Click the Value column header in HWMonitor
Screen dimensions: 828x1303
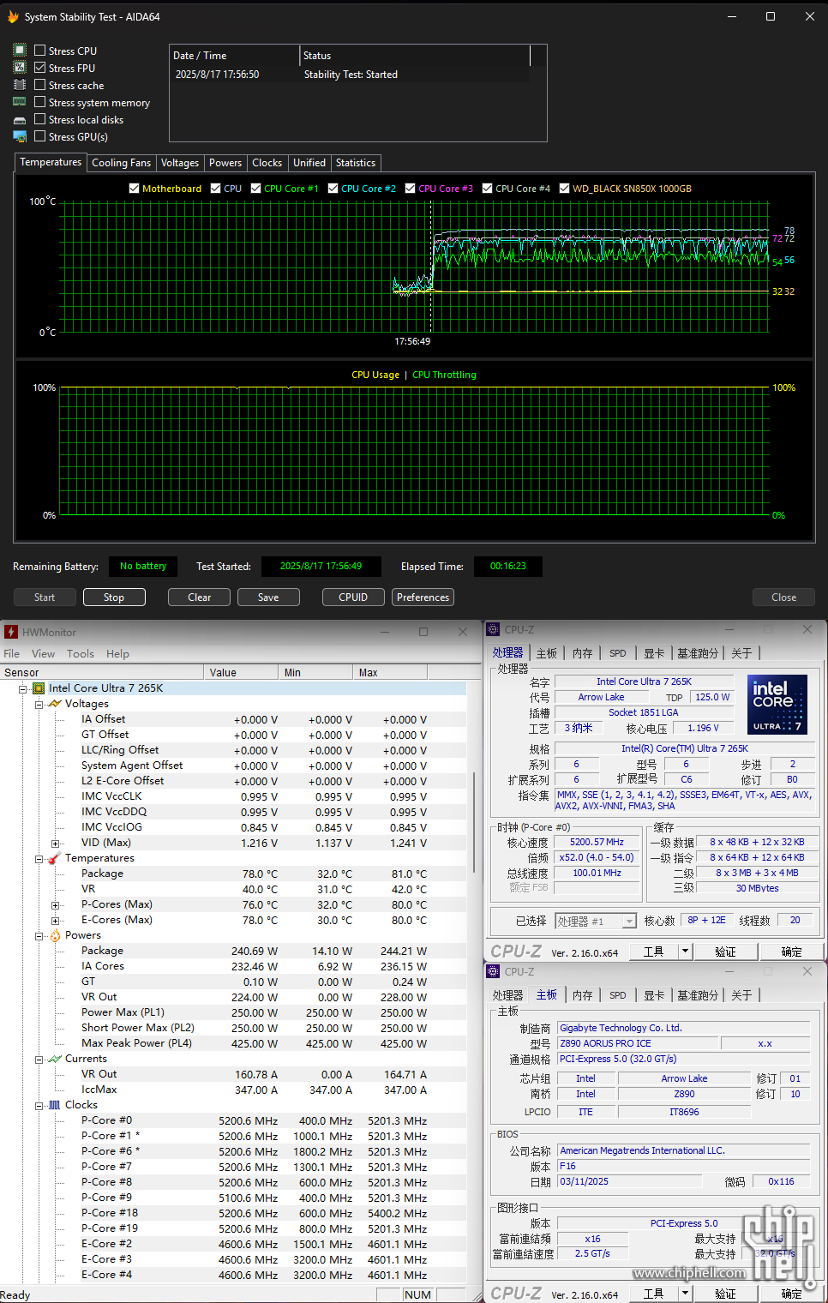pos(243,672)
